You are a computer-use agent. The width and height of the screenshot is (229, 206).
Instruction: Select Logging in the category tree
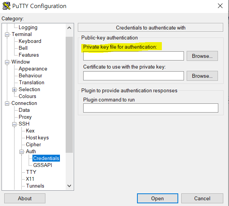[x=28, y=28]
